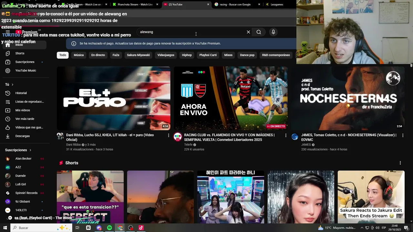Open 9z Globant channel subscription
Viewport: 413px width, 232px height.
[25, 201]
